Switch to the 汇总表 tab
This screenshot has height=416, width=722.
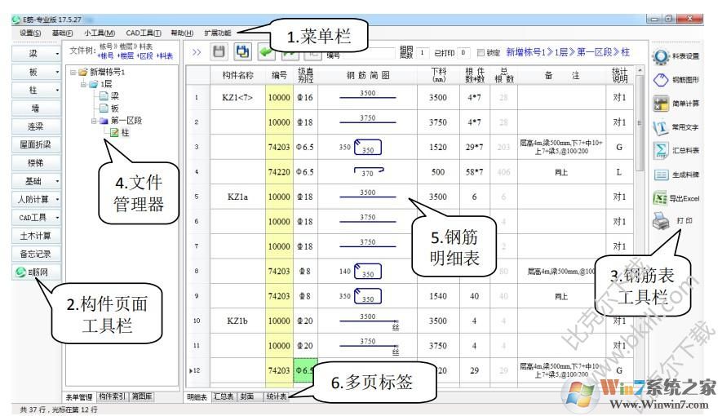(x=224, y=396)
